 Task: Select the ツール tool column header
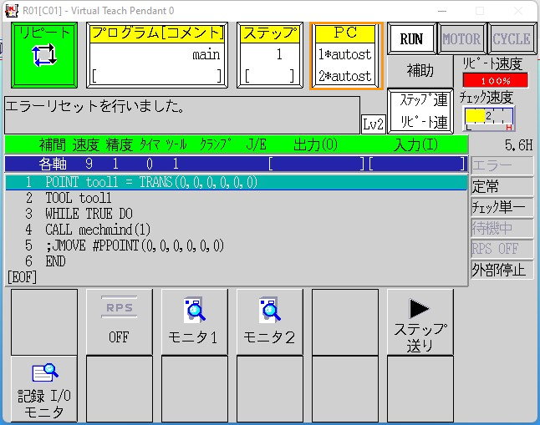(x=176, y=144)
